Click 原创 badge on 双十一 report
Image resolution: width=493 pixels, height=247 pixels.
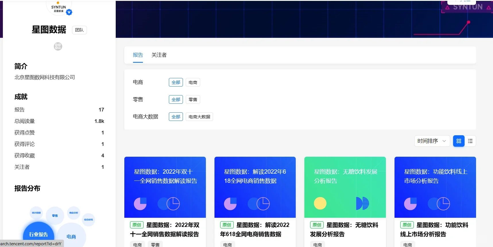(137, 225)
